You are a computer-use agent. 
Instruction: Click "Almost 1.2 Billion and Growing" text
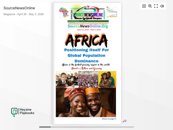[86, 69]
